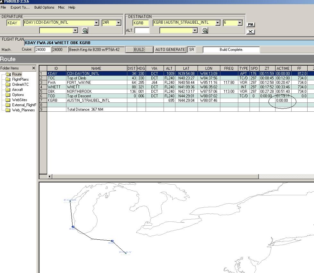314x273 pixels.
Task: Open the destination runway 6 dropdown
Action: click(x=240, y=23)
